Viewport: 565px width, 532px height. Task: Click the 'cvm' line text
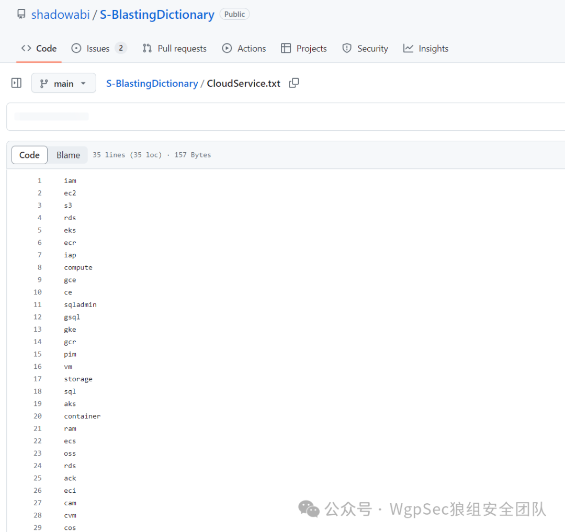click(70, 515)
